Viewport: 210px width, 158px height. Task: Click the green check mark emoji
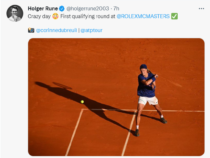click(x=174, y=16)
